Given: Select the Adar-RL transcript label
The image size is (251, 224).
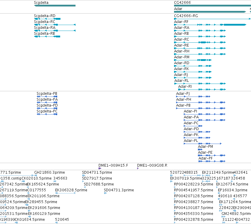Looking at the screenshot, I should point(181,81).
